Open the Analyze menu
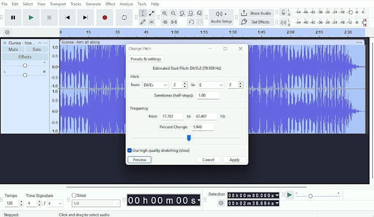 pyautogui.click(x=126, y=4)
